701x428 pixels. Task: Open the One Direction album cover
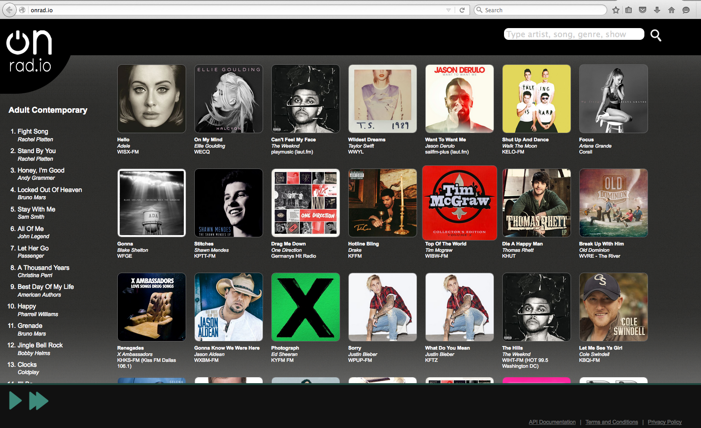[306, 203]
